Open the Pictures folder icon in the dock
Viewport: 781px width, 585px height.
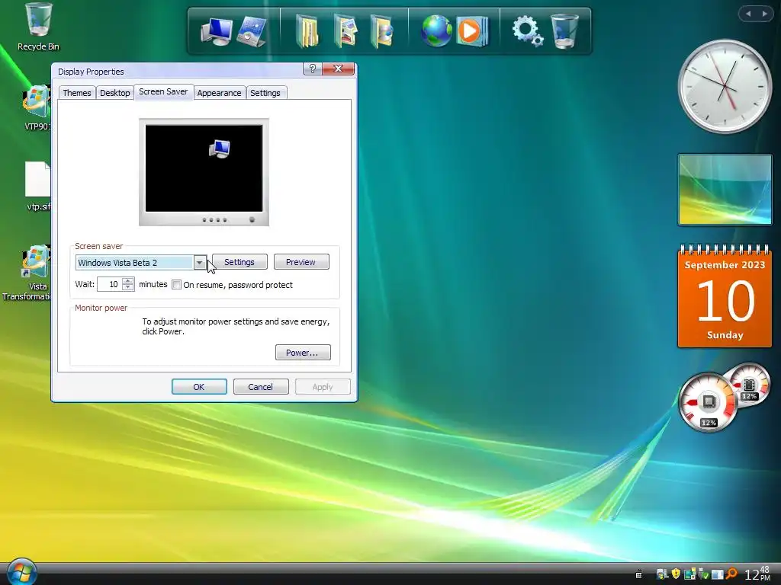[346, 30]
